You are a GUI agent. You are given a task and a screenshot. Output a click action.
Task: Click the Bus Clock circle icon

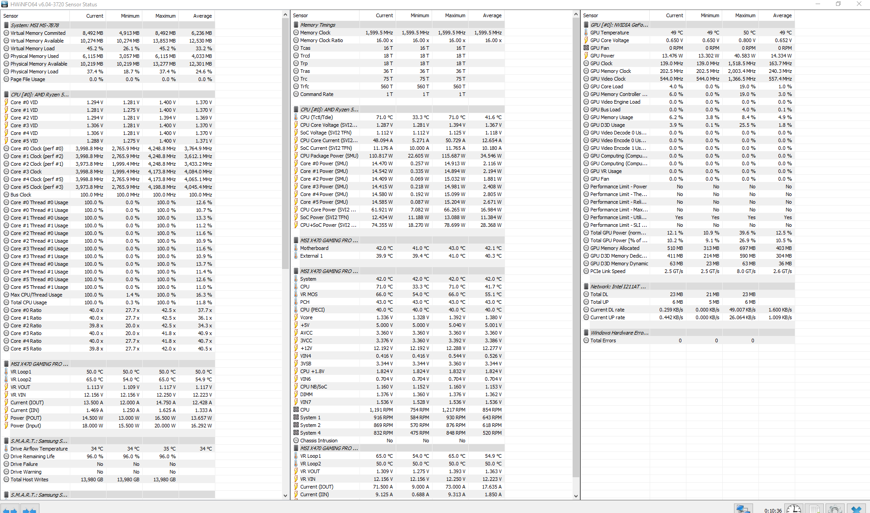[x=6, y=195]
